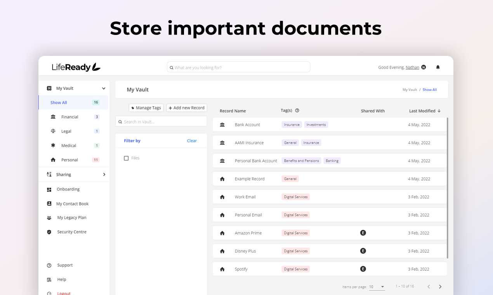Click the N user avatar badge
This screenshot has width=493, height=295.
coord(424,67)
